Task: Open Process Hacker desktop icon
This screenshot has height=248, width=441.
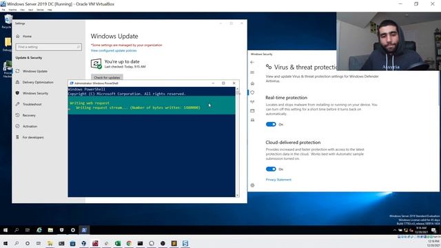Action: pos(8,70)
